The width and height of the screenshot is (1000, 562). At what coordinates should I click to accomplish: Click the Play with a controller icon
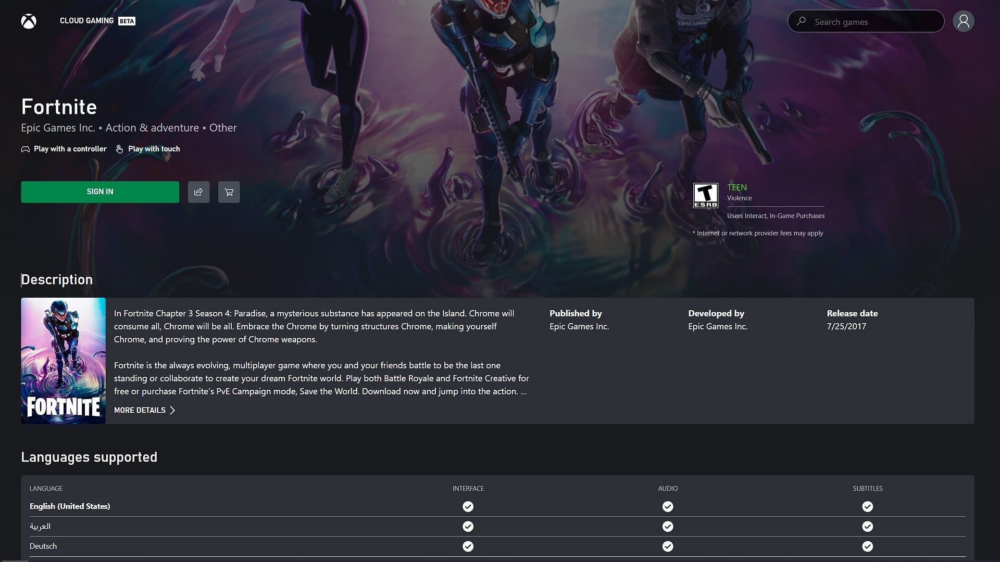(x=24, y=149)
